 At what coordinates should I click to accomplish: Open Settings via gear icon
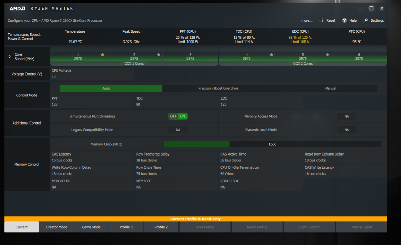coord(366,20)
